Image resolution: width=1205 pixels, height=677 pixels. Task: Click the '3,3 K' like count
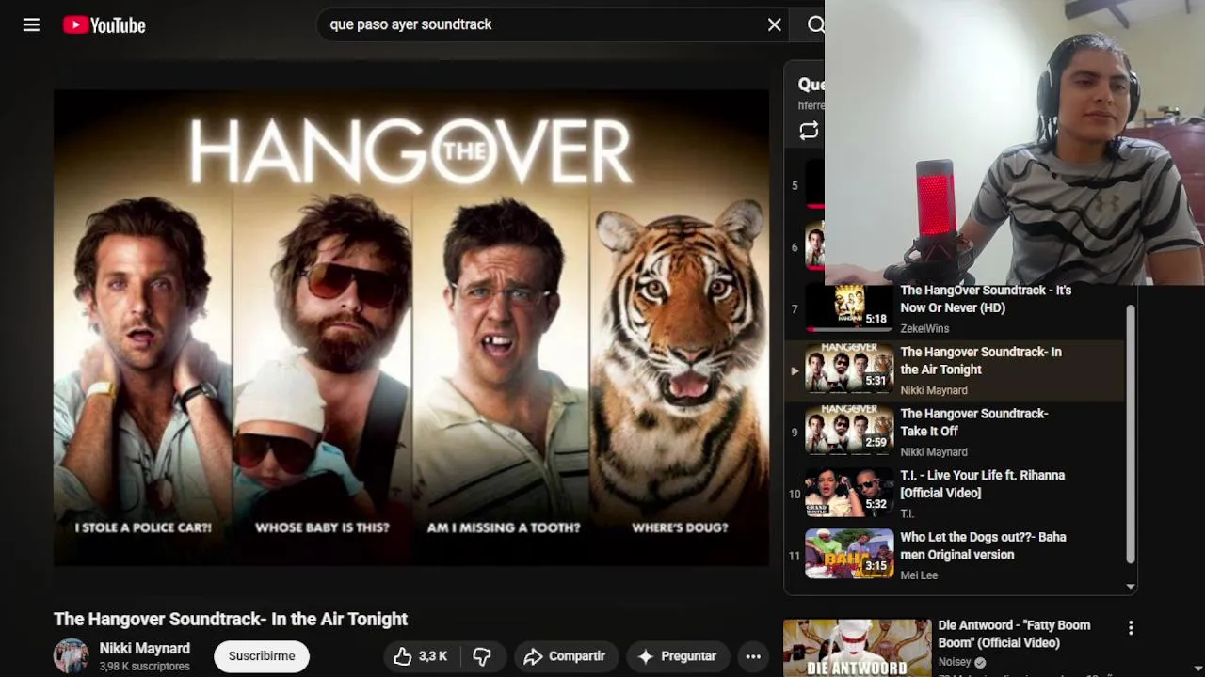[433, 656]
